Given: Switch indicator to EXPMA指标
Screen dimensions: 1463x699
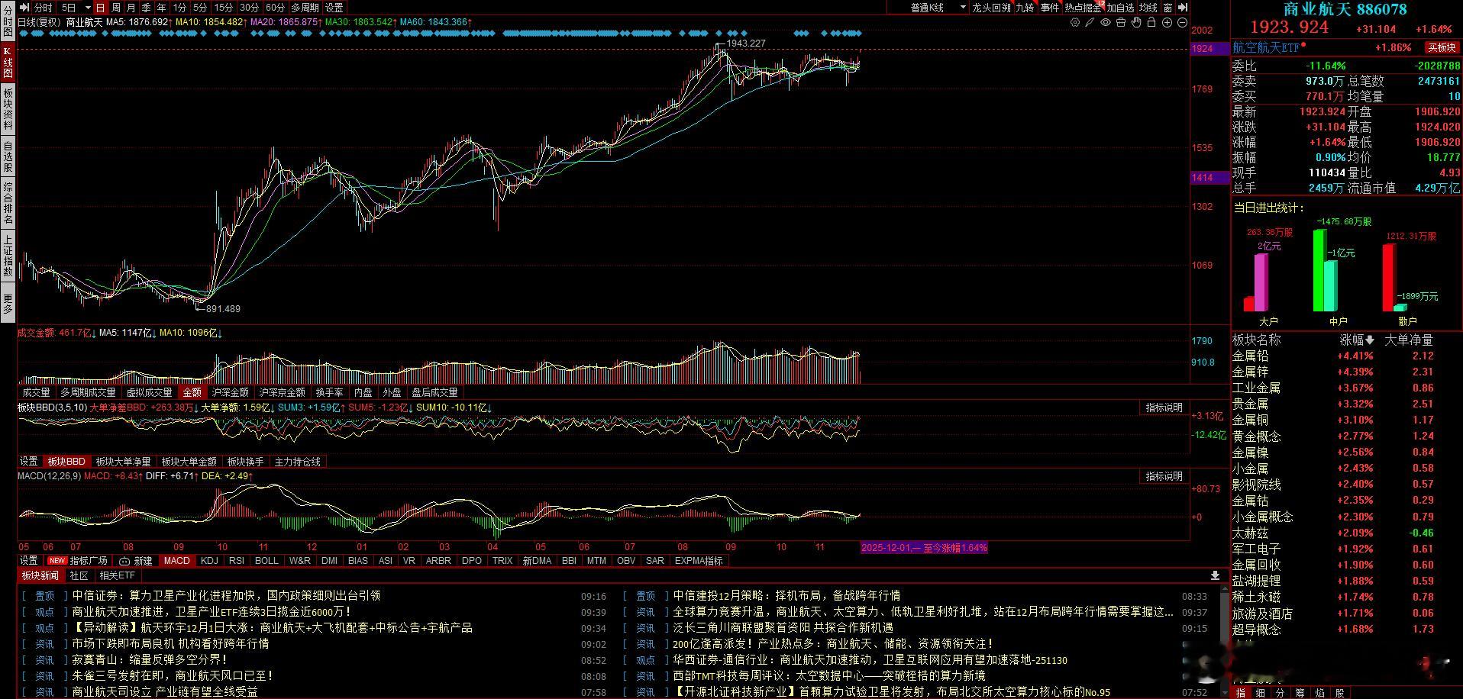Looking at the screenshot, I should coord(699,561).
